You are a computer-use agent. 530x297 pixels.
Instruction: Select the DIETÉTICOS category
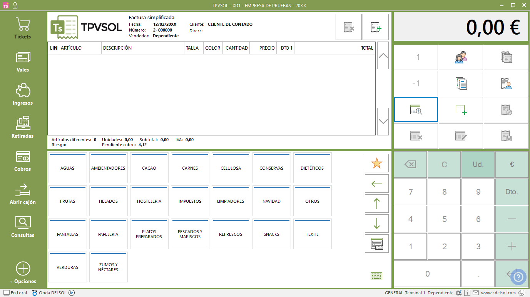[313, 168]
